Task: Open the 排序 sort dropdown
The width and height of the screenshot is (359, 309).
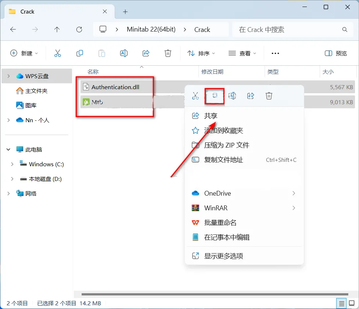Action: tap(201, 53)
